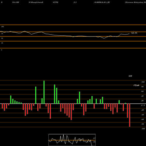Click the 20 label on MR axis
The width and height of the screenshot is (146, 146).
142,101
